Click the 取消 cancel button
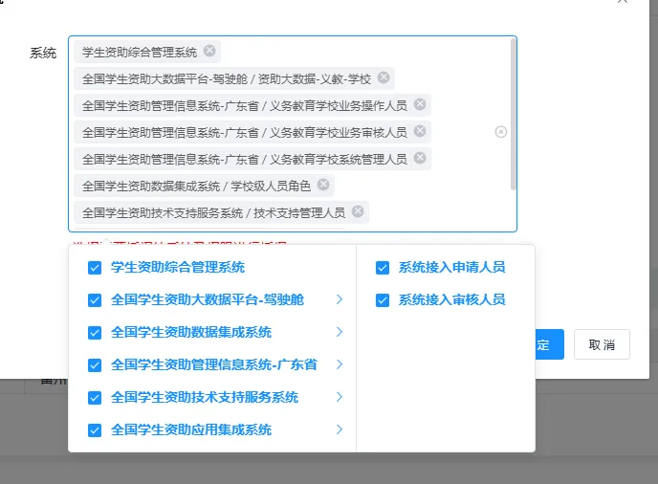 pyautogui.click(x=602, y=345)
